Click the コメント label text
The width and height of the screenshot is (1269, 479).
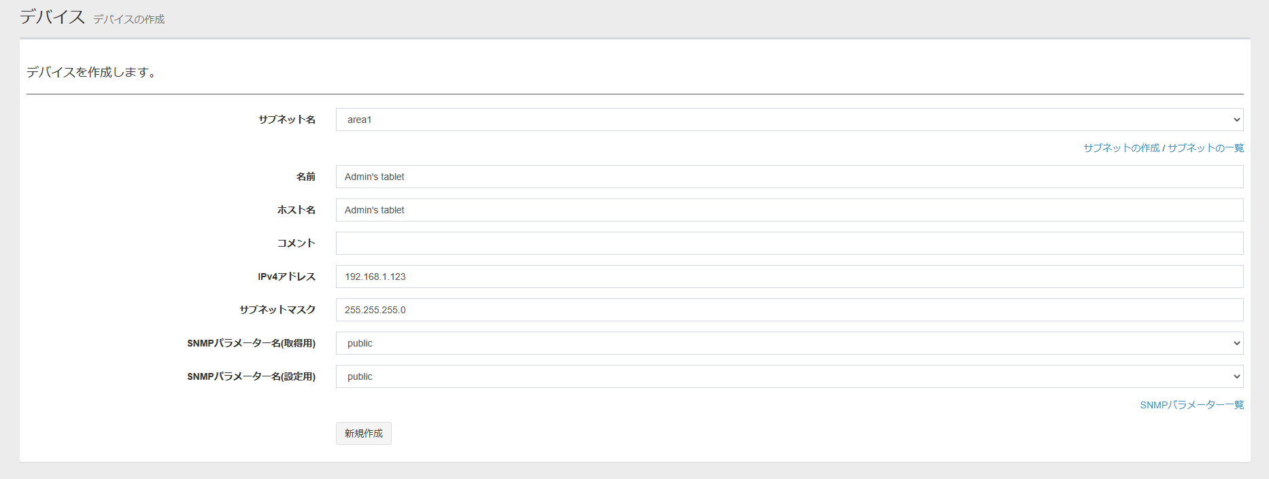coord(296,243)
